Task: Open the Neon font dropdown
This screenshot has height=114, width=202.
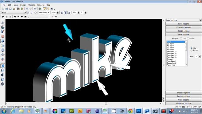Action: click(x=14, y=13)
